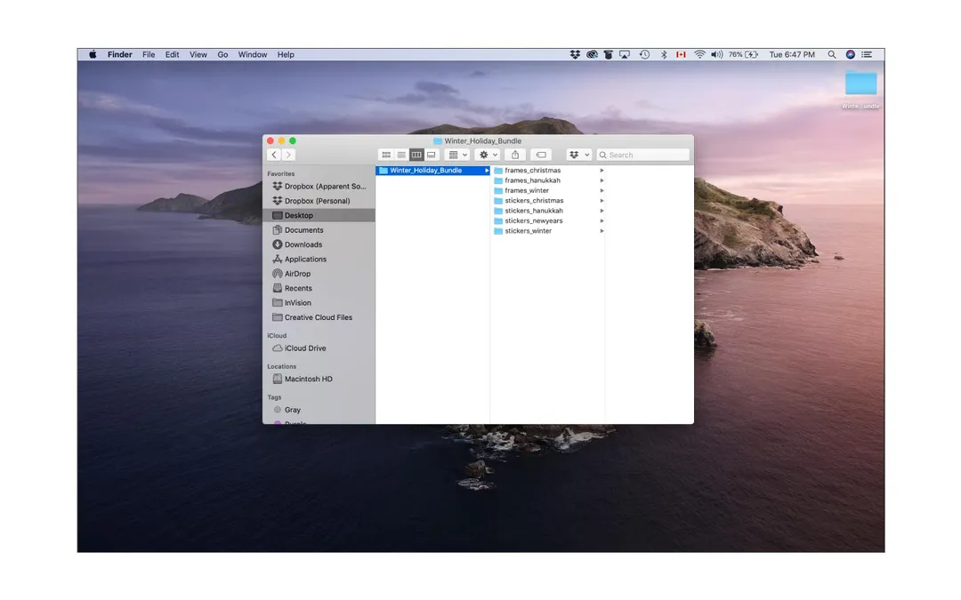Viewport: 961px width, 600px height.
Task: Select Winter_Holiday_Bundle in first column
Action: pos(432,170)
